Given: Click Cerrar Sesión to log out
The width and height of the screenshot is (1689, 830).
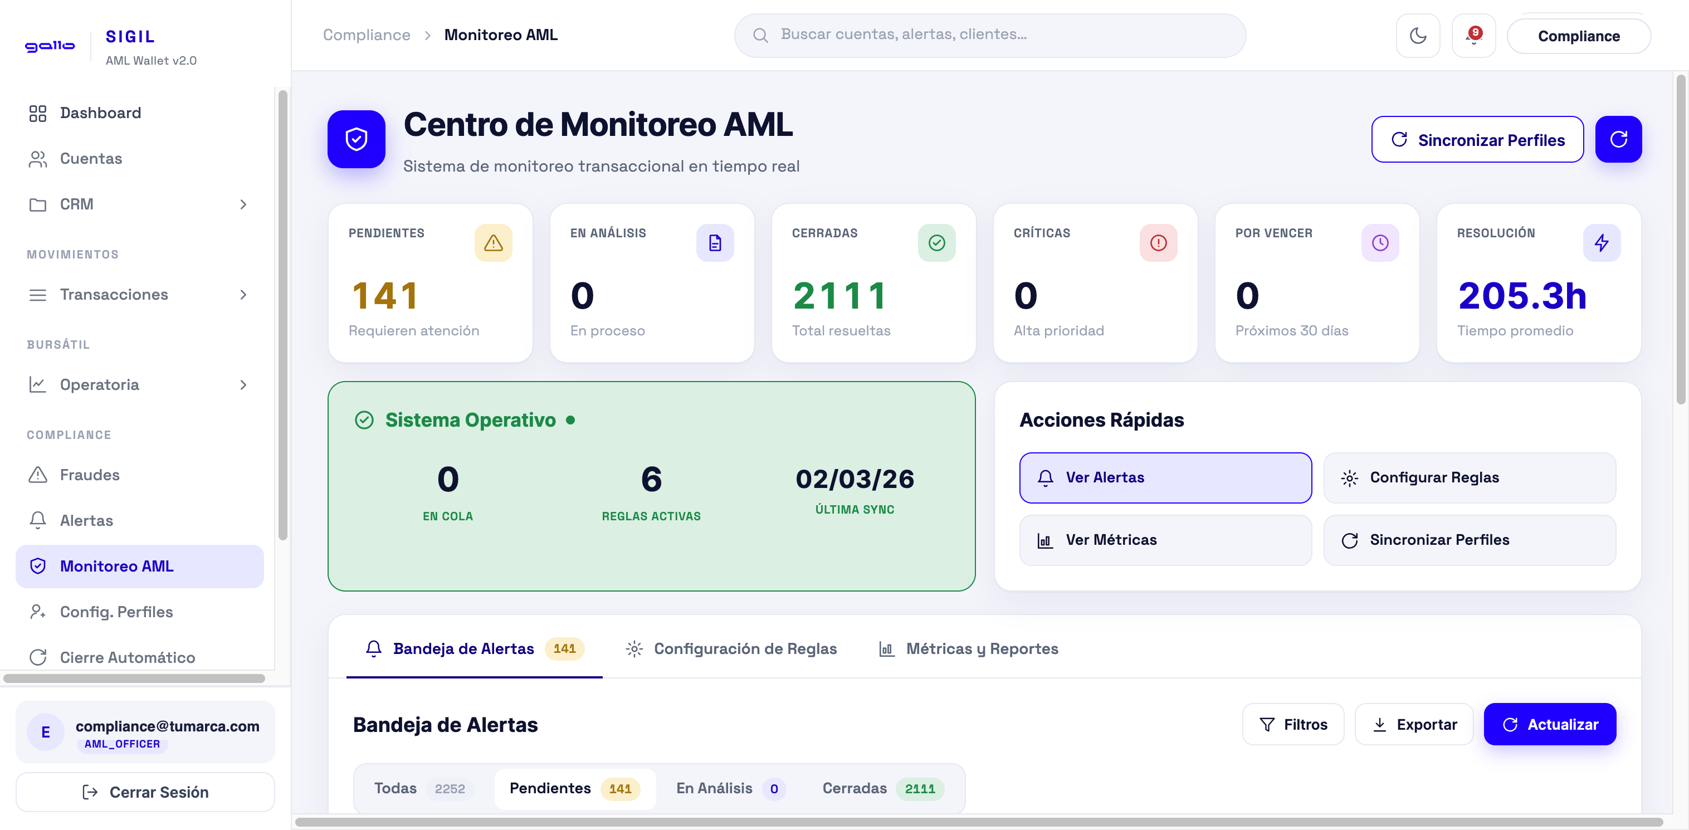Looking at the screenshot, I should 145,792.
